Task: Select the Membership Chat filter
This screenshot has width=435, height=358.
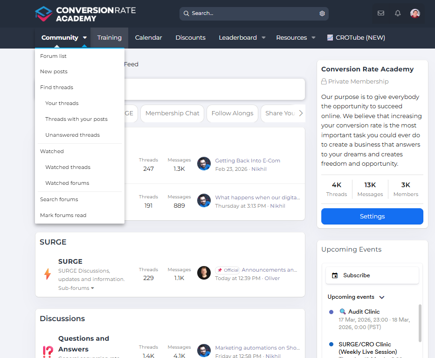Action: coord(173,113)
